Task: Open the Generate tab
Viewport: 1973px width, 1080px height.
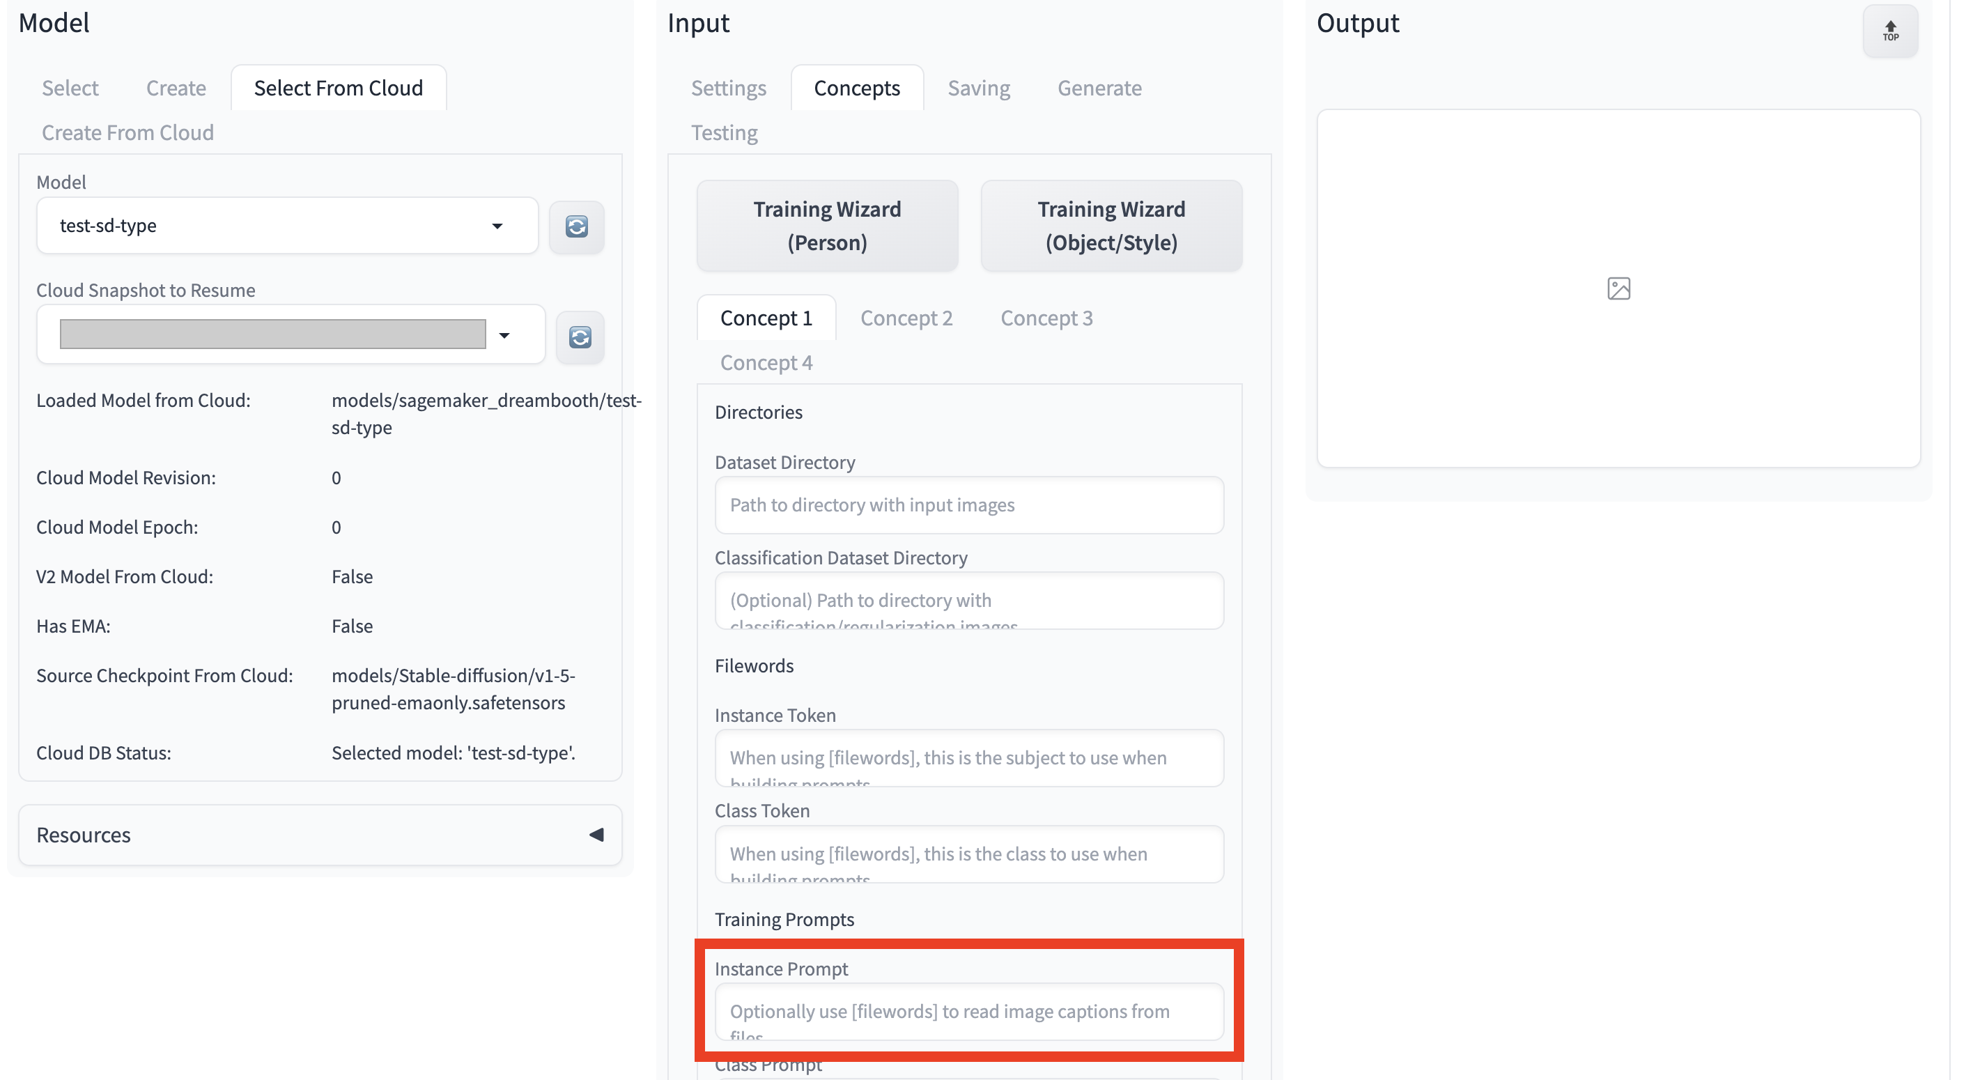Action: pyautogui.click(x=1099, y=88)
